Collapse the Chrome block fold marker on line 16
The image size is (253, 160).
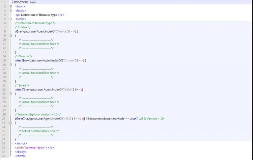tap(11, 65)
